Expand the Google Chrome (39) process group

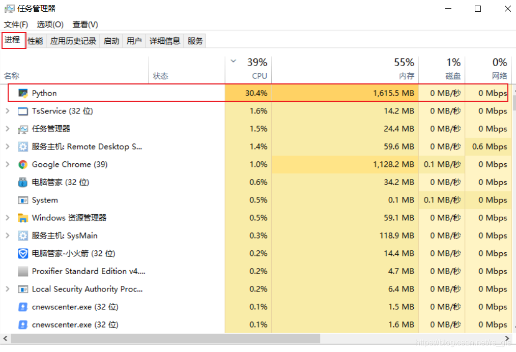(8, 164)
